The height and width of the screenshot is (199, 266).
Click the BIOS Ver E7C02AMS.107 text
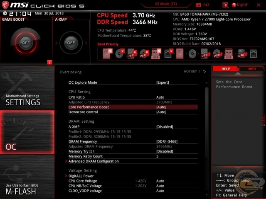click(x=193, y=39)
